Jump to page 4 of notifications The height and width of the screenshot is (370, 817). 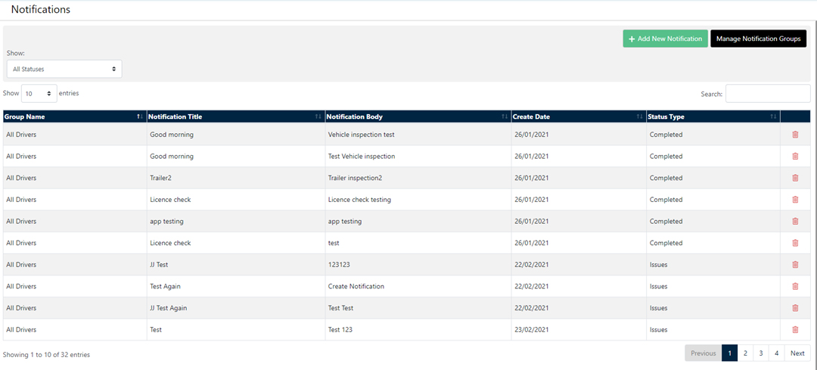(776, 353)
